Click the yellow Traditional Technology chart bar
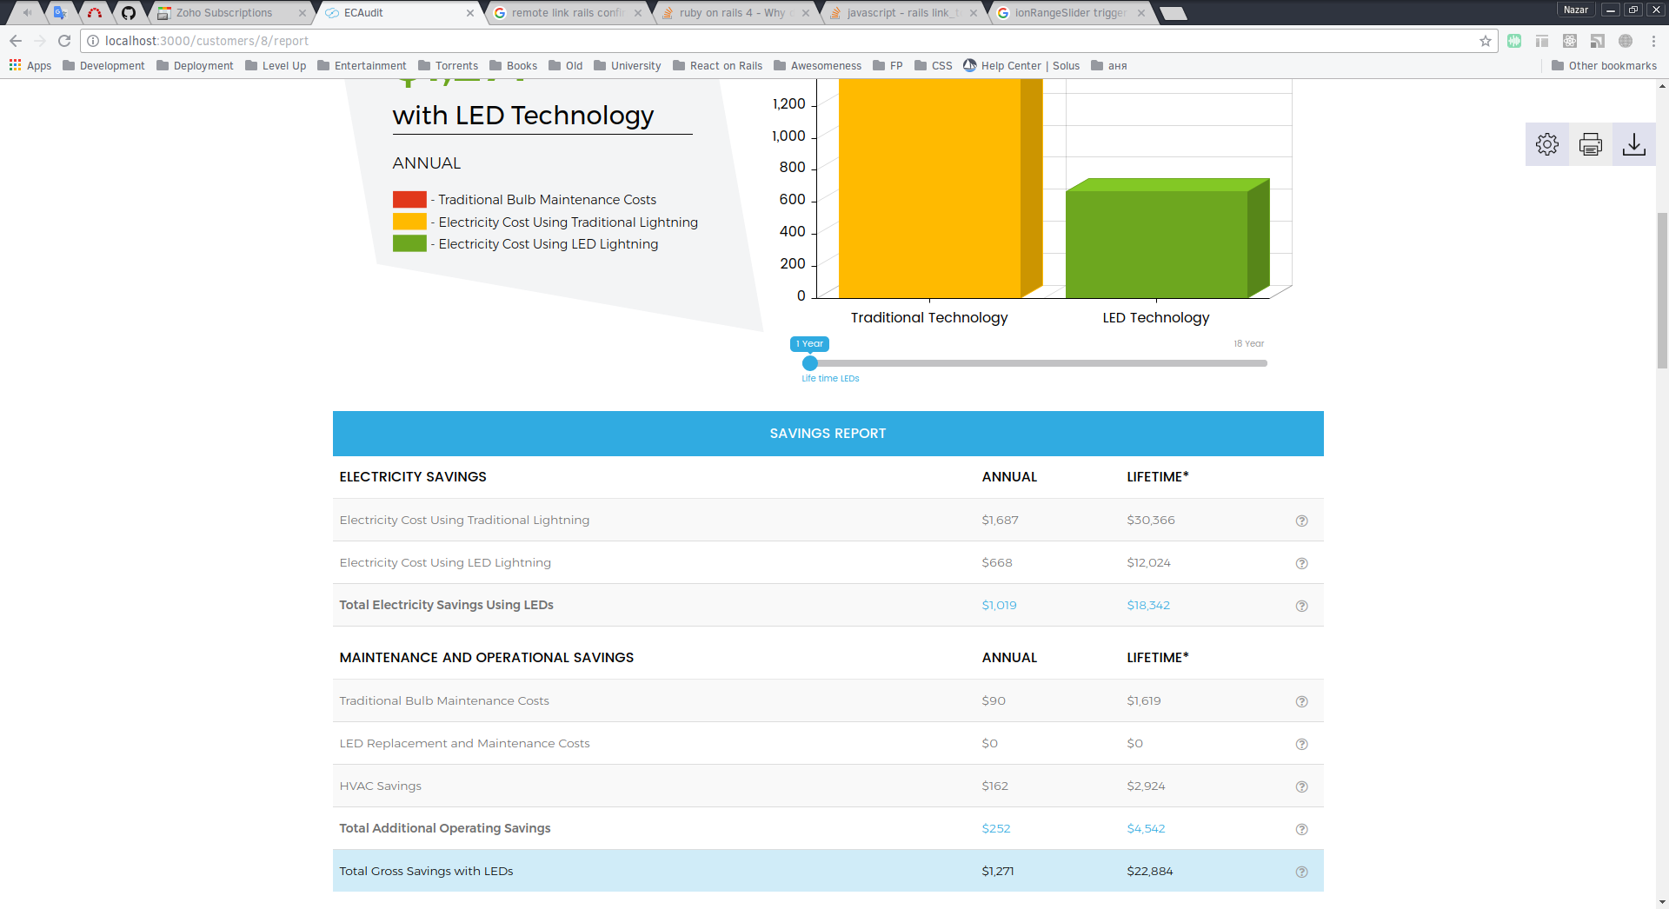Screen dimensions: 1669x909 point(929,189)
